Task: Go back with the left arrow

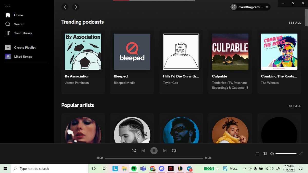Action: [x=65, y=7]
